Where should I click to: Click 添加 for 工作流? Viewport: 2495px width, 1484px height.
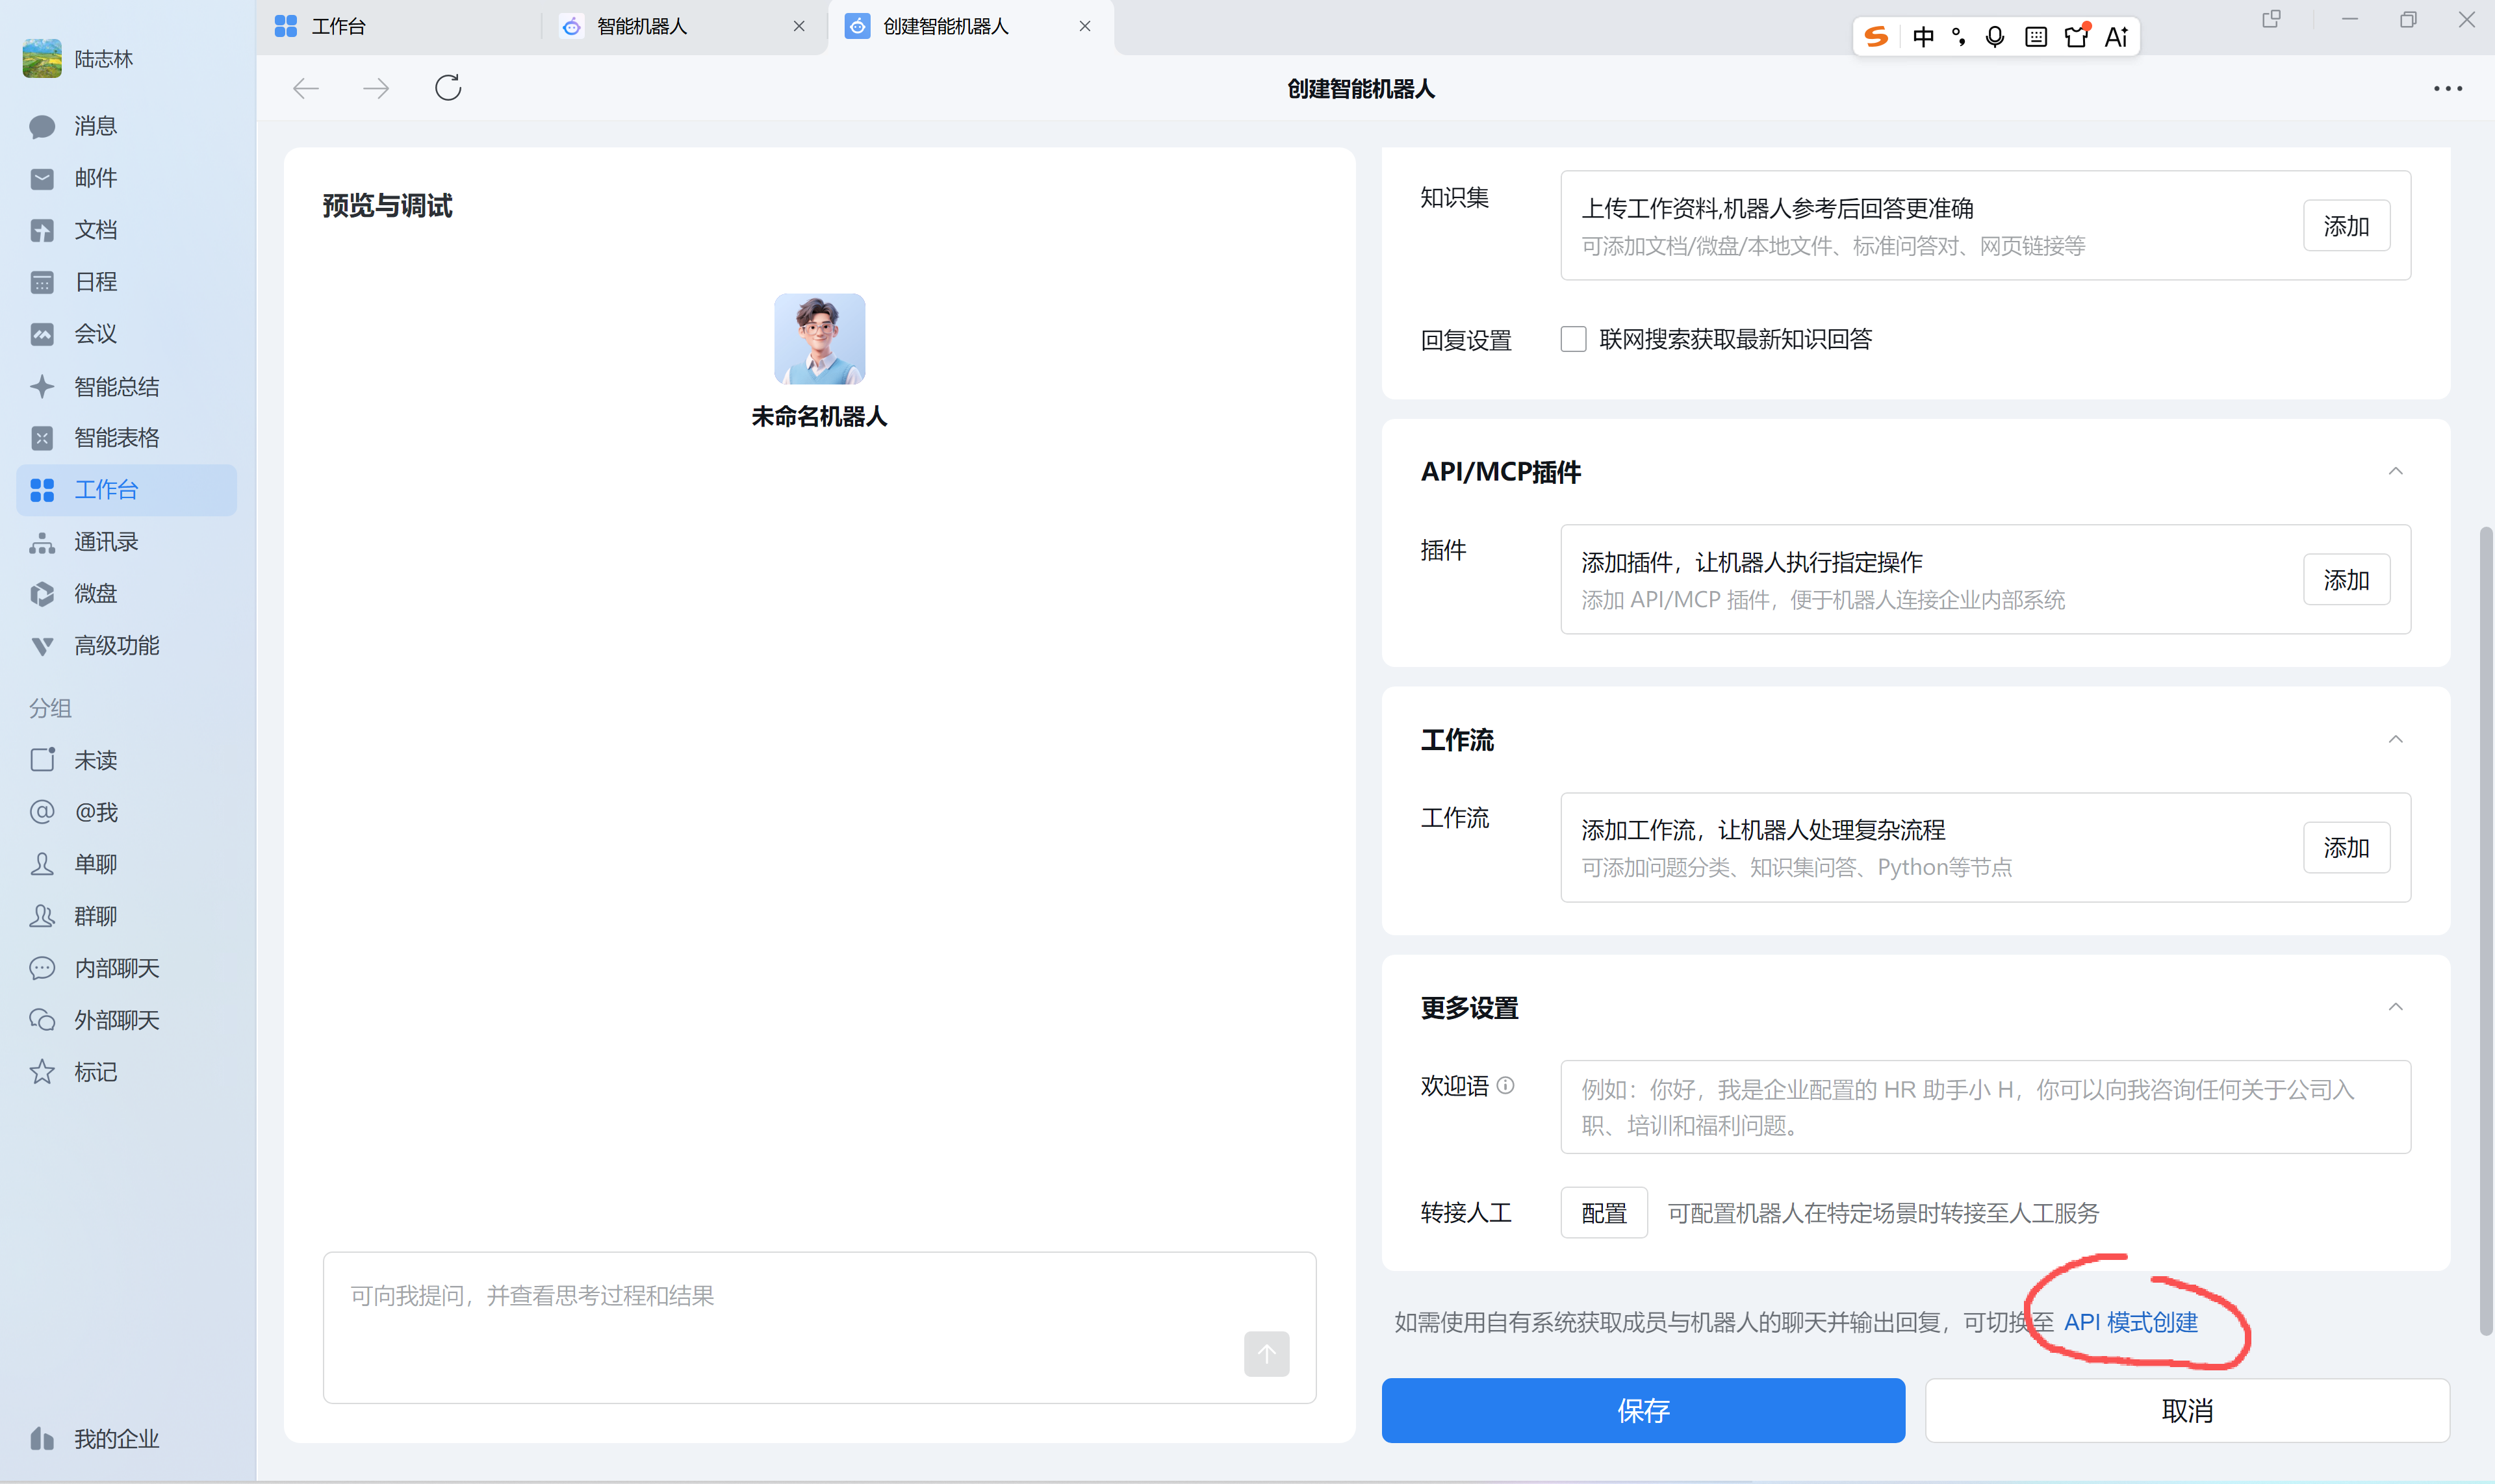click(2347, 848)
